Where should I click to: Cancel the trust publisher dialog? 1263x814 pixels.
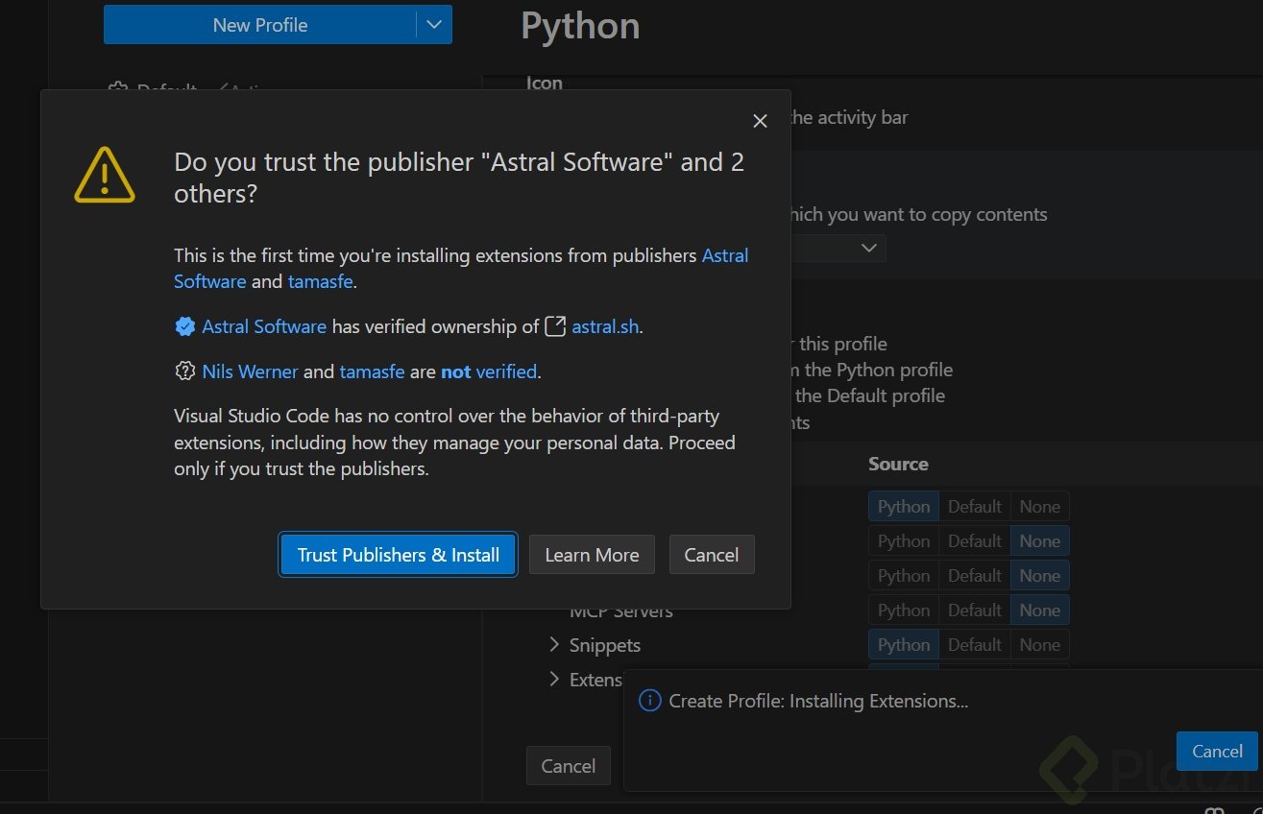(711, 555)
